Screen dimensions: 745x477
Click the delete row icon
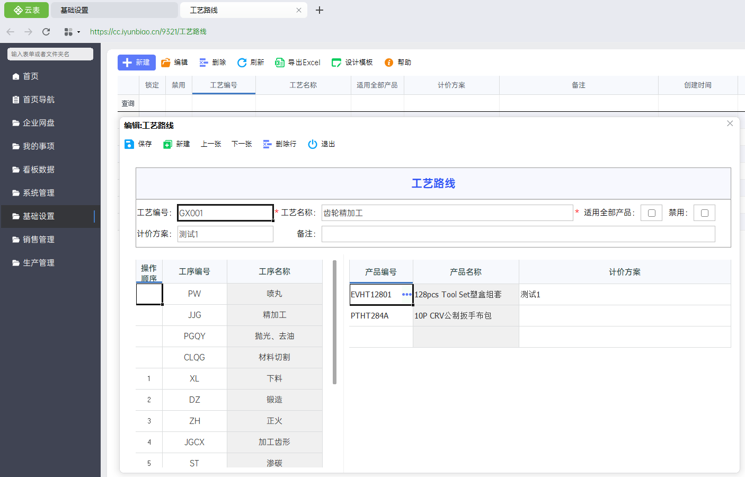267,144
